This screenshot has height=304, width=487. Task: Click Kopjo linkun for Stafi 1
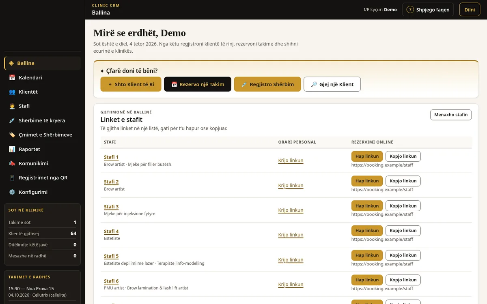tap(403, 156)
